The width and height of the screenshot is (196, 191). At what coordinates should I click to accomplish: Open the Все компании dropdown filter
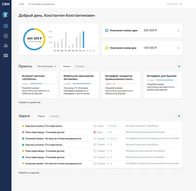47,66
